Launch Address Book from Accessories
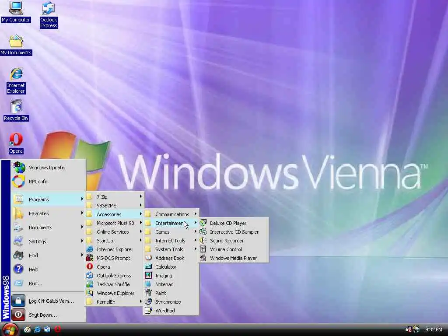 coord(171,258)
